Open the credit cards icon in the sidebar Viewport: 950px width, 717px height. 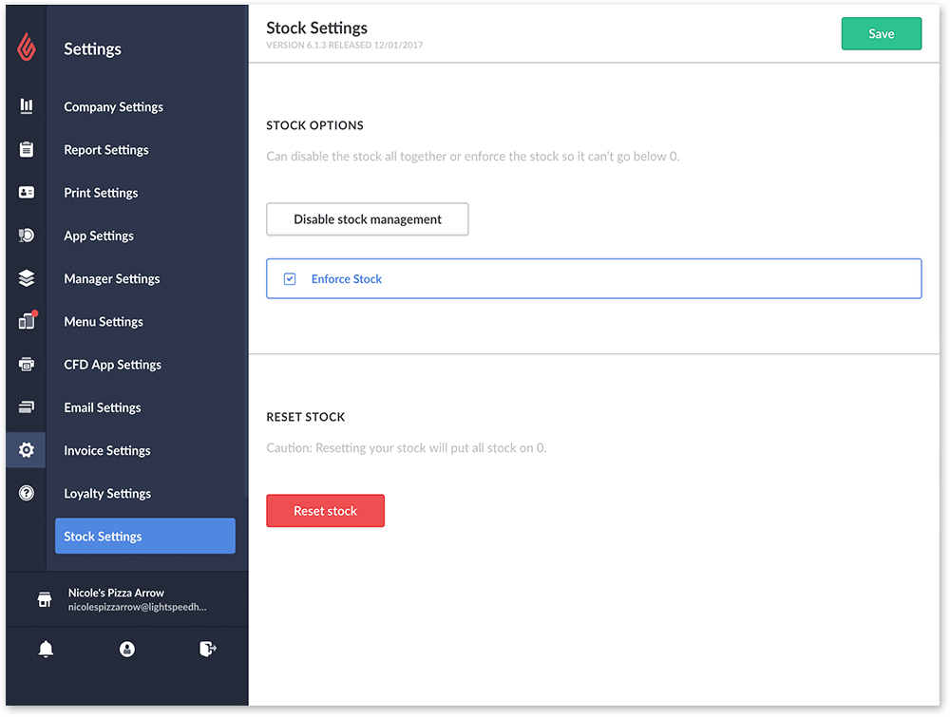pyautogui.click(x=26, y=407)
